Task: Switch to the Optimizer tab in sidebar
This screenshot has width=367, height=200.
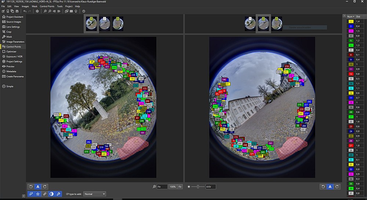Action: pyautogui.click(x=11, y=52)
